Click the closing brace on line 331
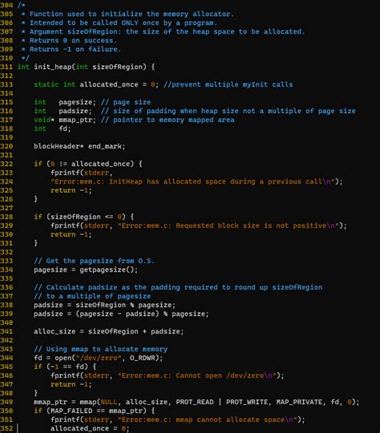 click(x=35, y=243)
